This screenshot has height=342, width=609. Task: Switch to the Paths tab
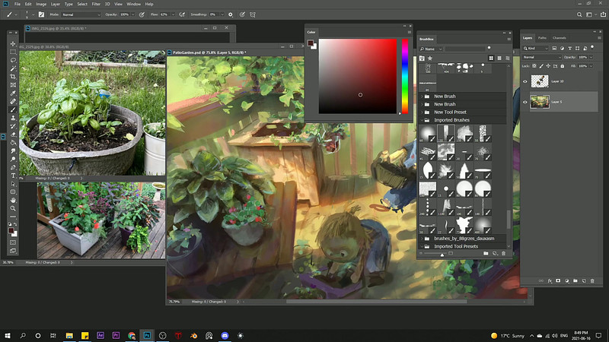[x=542, y=38]
